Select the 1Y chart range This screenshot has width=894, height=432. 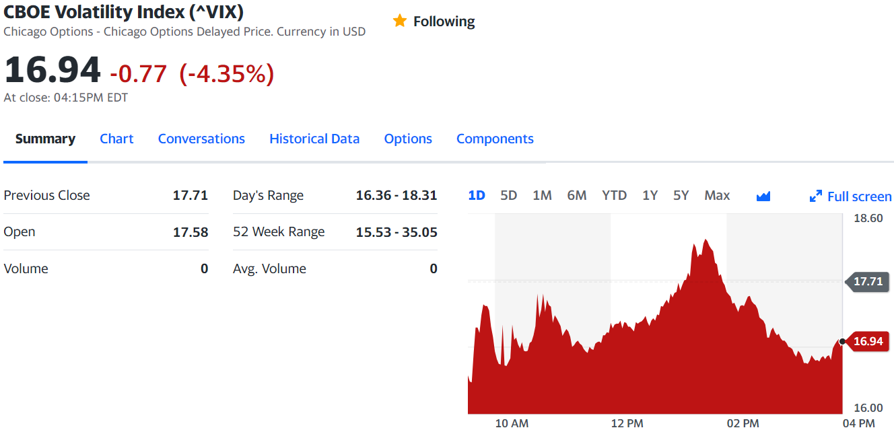tap(650, 195)
